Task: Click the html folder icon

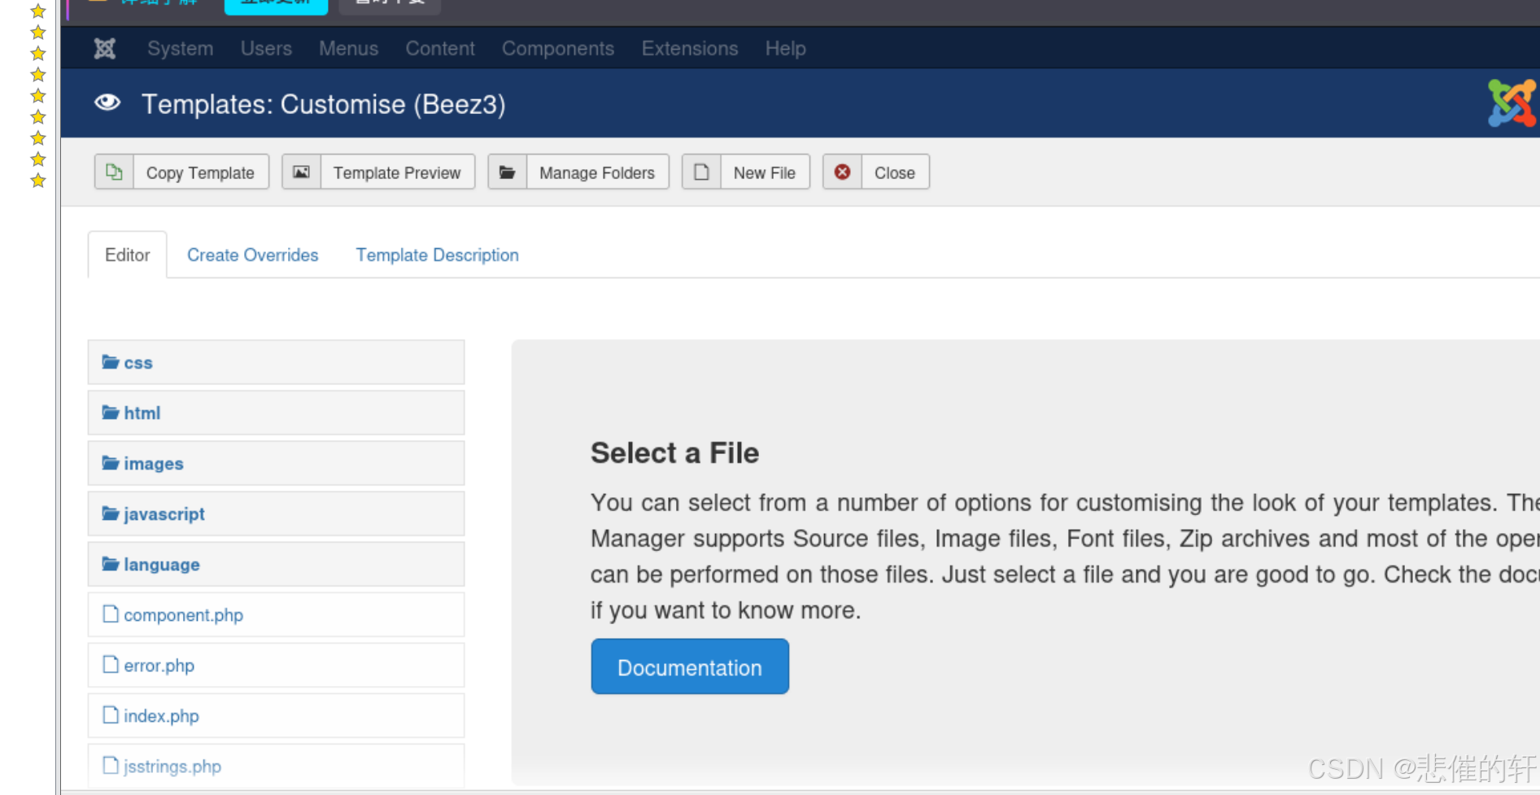Action: click(111, 412)
